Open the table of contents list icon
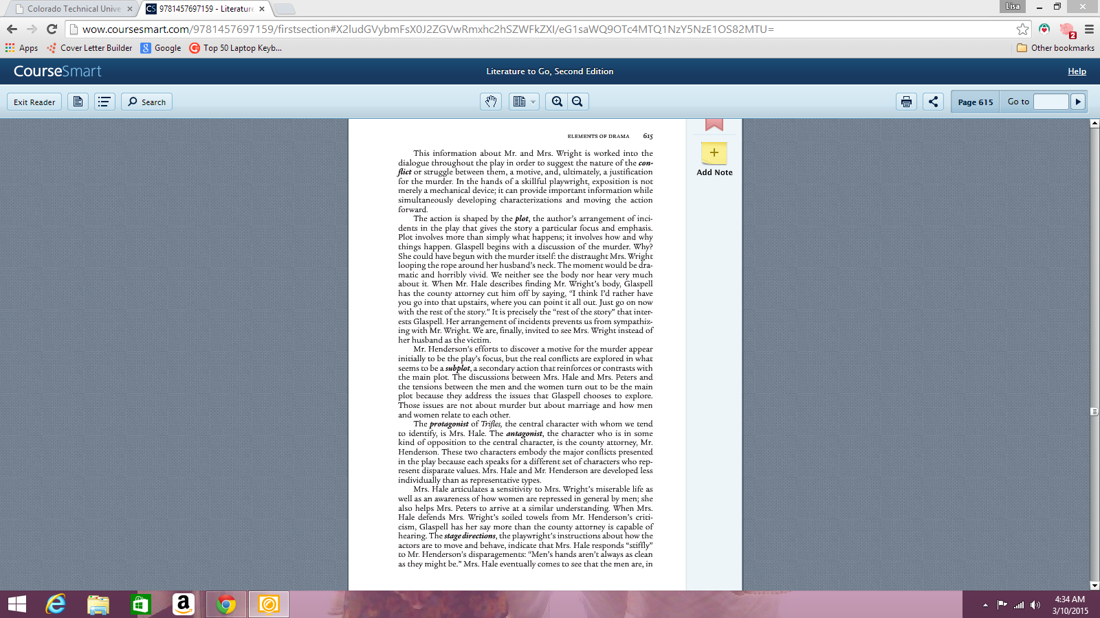Screen dimensions: 1100x618 [104, 102]
